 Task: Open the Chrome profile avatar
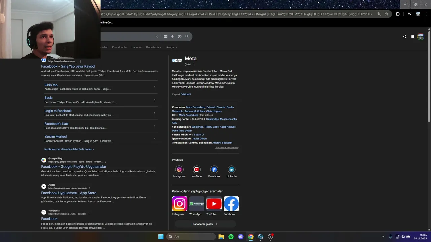(x=418, y=14)
